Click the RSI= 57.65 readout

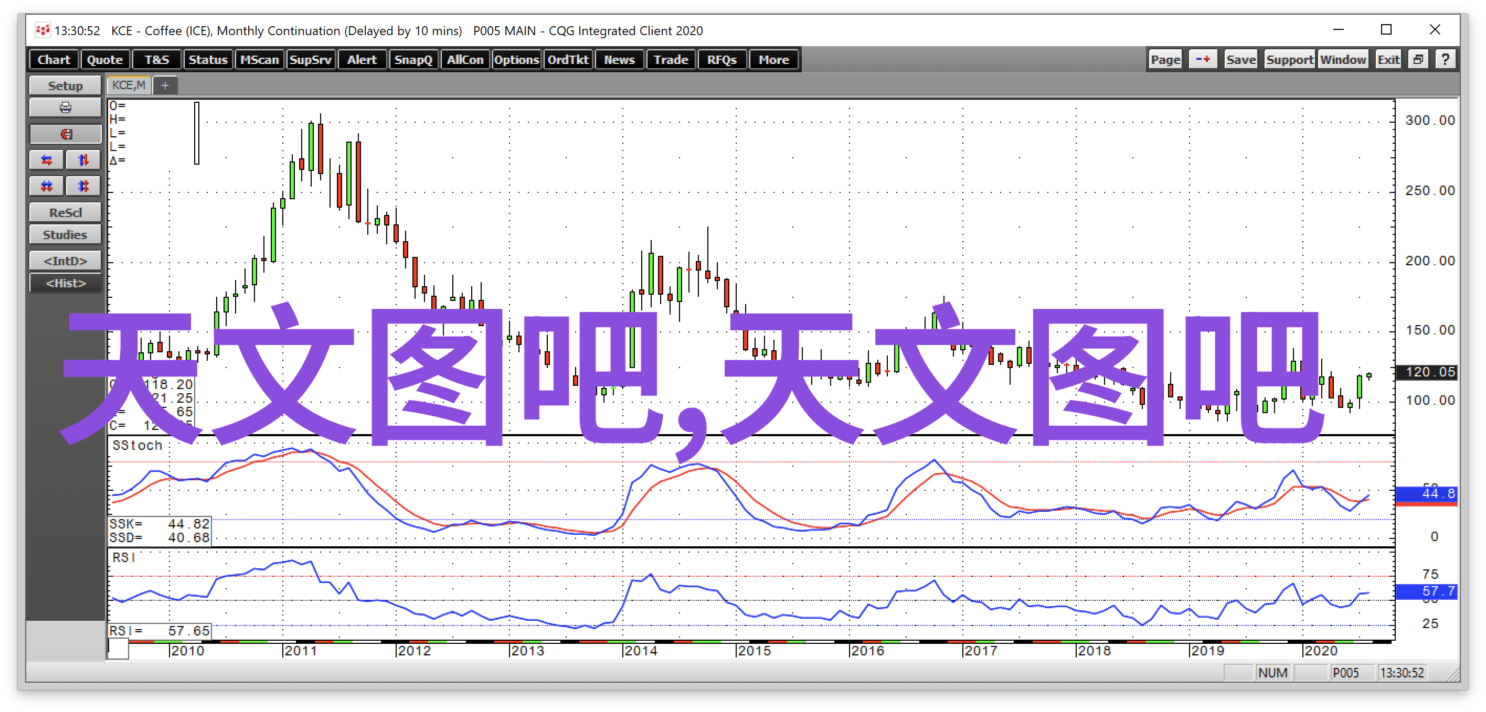click(160, 631)
